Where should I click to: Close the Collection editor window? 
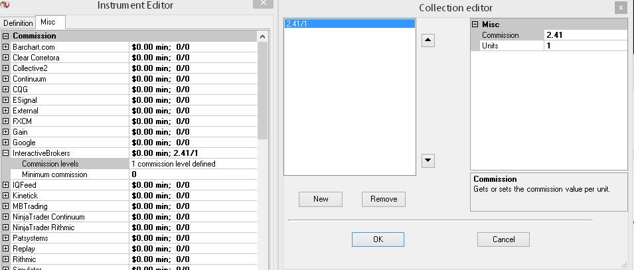point(621,7)
